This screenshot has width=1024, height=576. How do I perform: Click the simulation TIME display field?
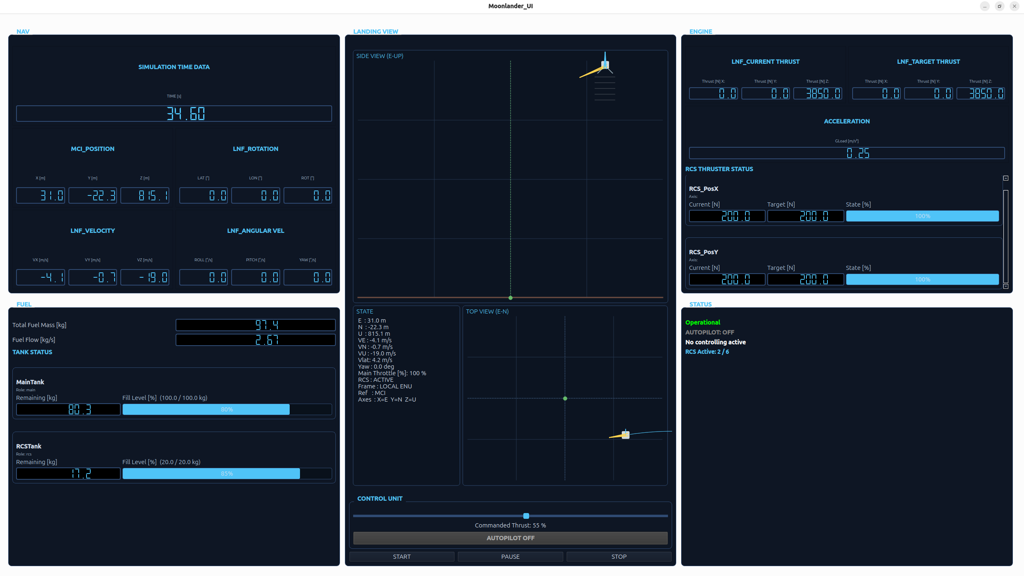tap(174, 114)
